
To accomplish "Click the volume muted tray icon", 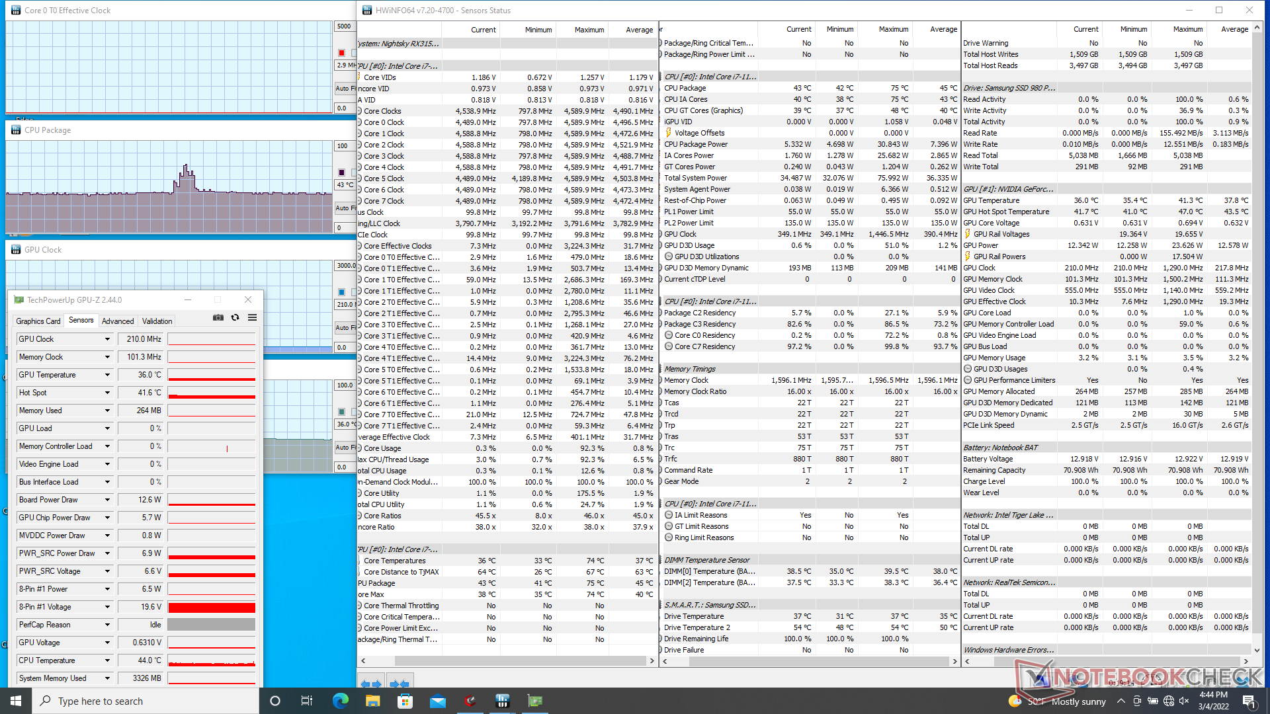I will coord(1184,701).
